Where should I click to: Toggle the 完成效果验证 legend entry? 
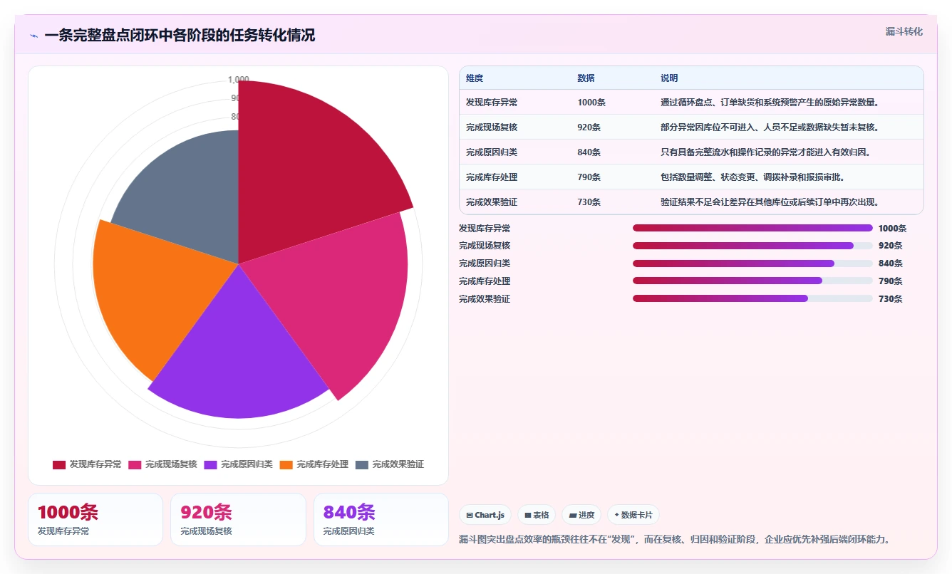[x=390, y=464]
